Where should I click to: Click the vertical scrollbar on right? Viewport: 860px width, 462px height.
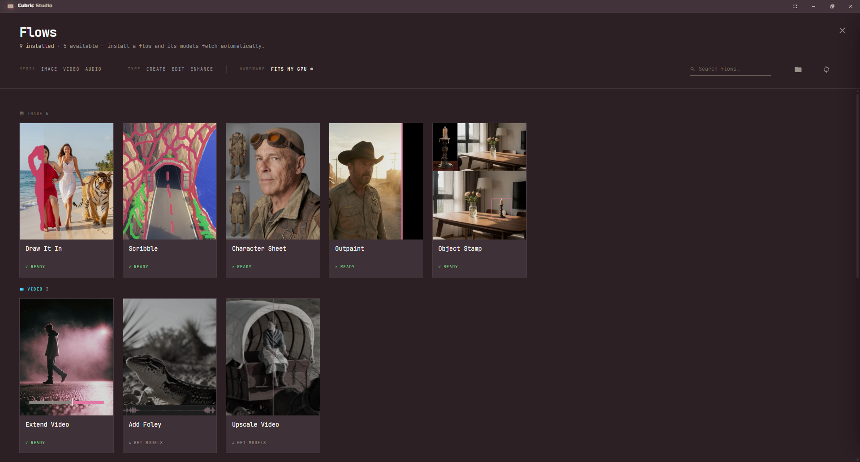pyautogui.click(x=857, y=186)
